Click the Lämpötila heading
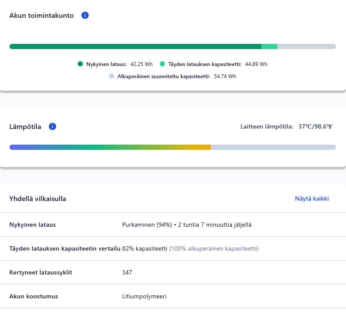The width and height of the screenshot is (346, 314). click(25, 127)
